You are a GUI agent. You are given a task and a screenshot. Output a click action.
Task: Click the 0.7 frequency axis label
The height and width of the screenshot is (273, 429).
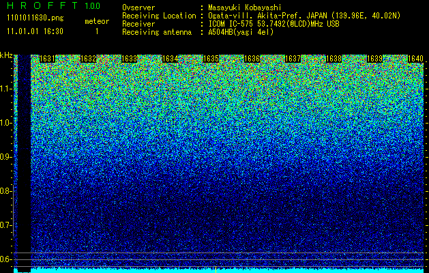point(5,225)
